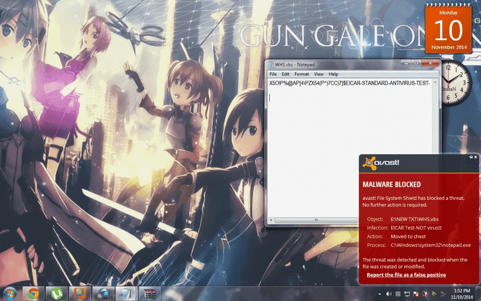This screenshot has width=481, height=301.
Task: Switch to the Notepad taskbar button
Action: (x=126, y=293)
